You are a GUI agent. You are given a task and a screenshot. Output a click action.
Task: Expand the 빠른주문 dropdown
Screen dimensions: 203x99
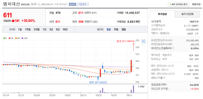click(x=197, y=4)
